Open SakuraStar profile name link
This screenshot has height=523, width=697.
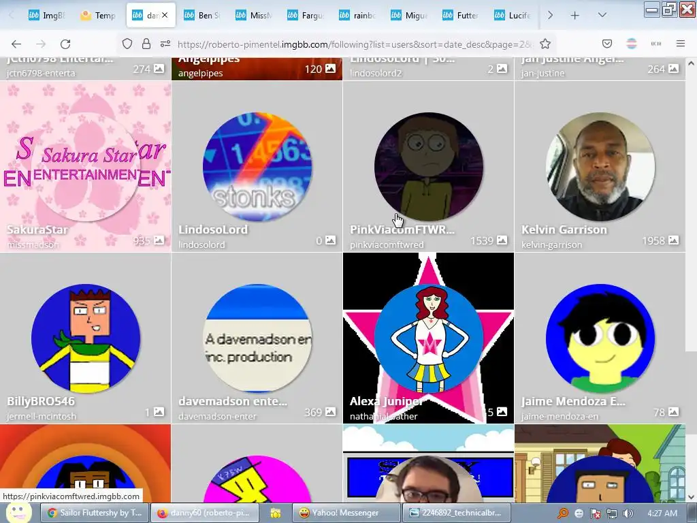tap(37, 230)
